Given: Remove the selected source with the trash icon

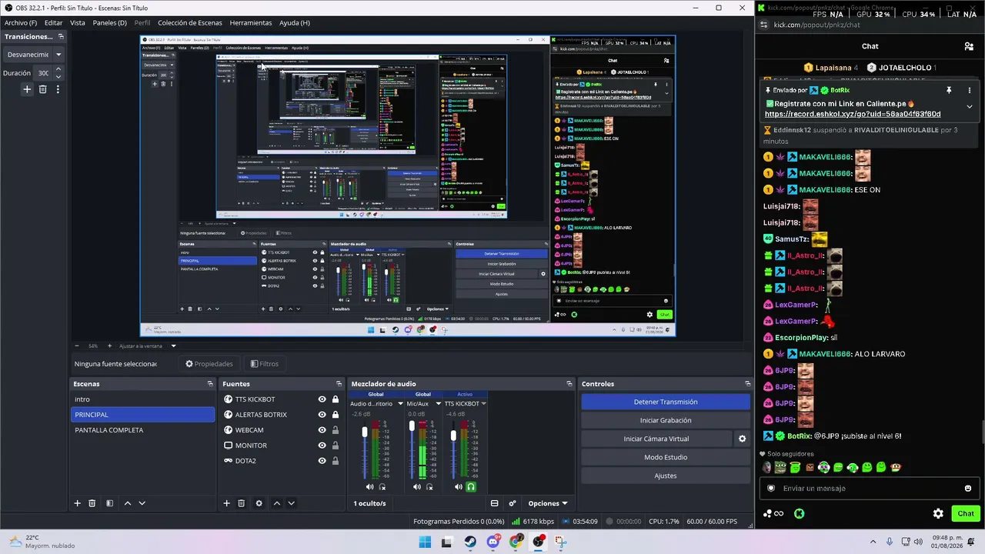Looking at the screenshot, I should (241, 503).
